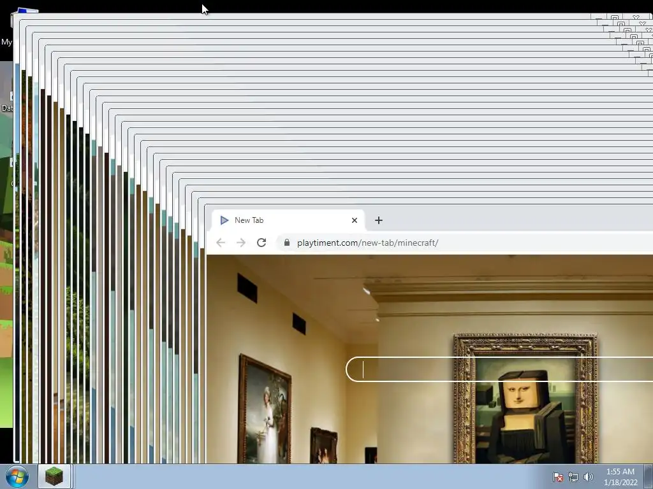Reload the playtiment page
653x489 pixels.
click(261, 243)
